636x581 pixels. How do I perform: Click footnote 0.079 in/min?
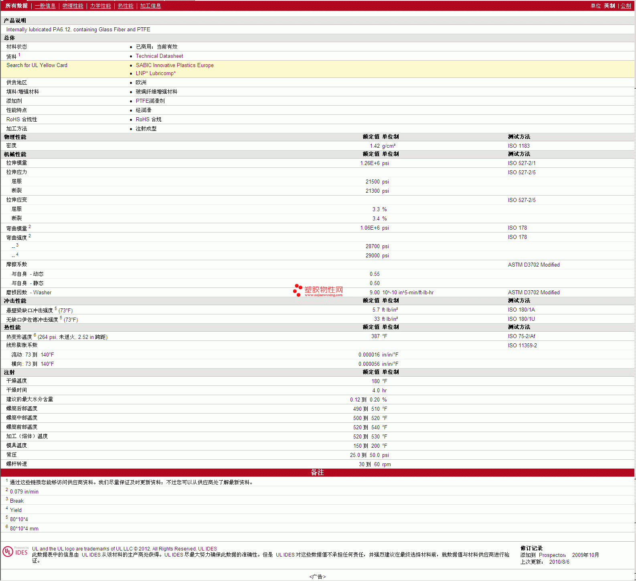click(24, 492)
